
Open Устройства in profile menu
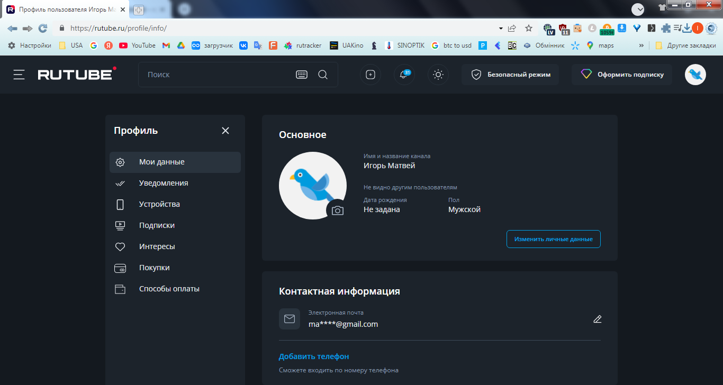coord(175,205)
